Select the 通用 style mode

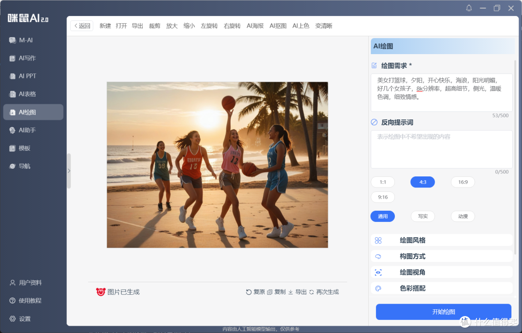click(x=383, y=217)
